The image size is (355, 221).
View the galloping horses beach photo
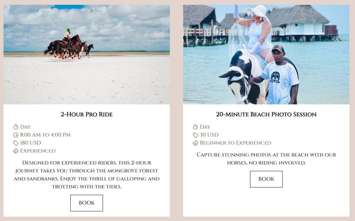pyautogui.click(x=87, y=55)
